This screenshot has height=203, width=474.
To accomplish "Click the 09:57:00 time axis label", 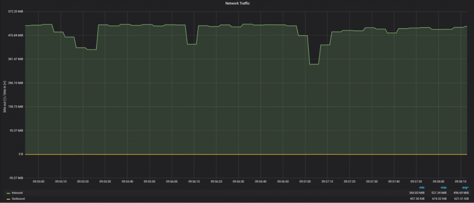I will point(305,182).
